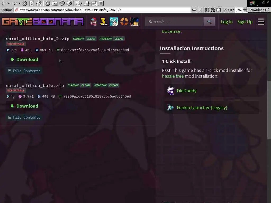
Task: Open the Favorites folder toolbar icon
Action: 55,3
